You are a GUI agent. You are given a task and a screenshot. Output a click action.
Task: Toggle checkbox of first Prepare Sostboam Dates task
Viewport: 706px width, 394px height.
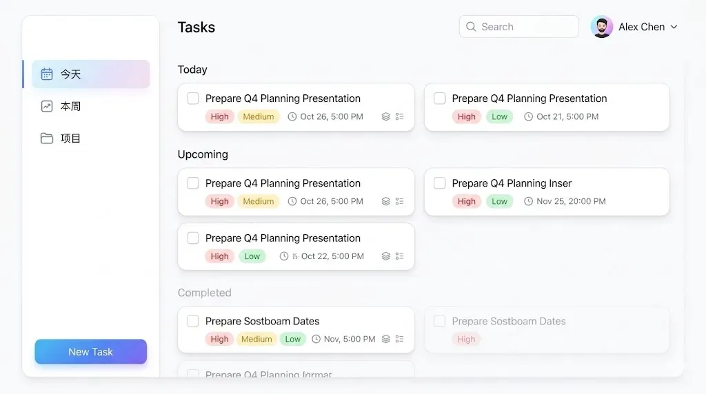[x=193, y=321]
